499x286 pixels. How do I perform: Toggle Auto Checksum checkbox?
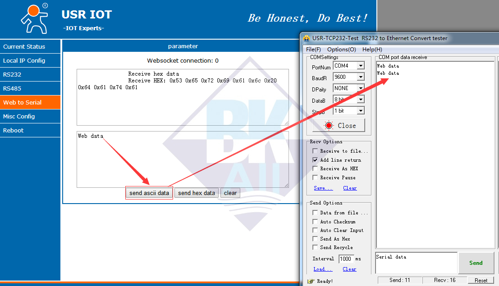(315, 222)
